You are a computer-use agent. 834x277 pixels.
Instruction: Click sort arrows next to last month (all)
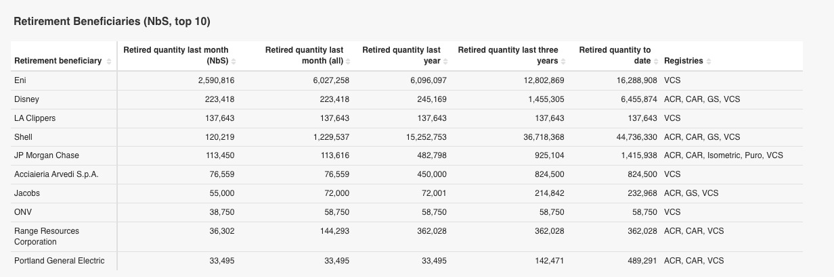pos(348,61)
